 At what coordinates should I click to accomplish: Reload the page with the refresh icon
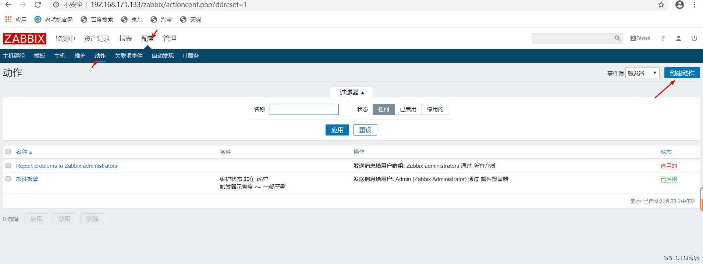38,5
